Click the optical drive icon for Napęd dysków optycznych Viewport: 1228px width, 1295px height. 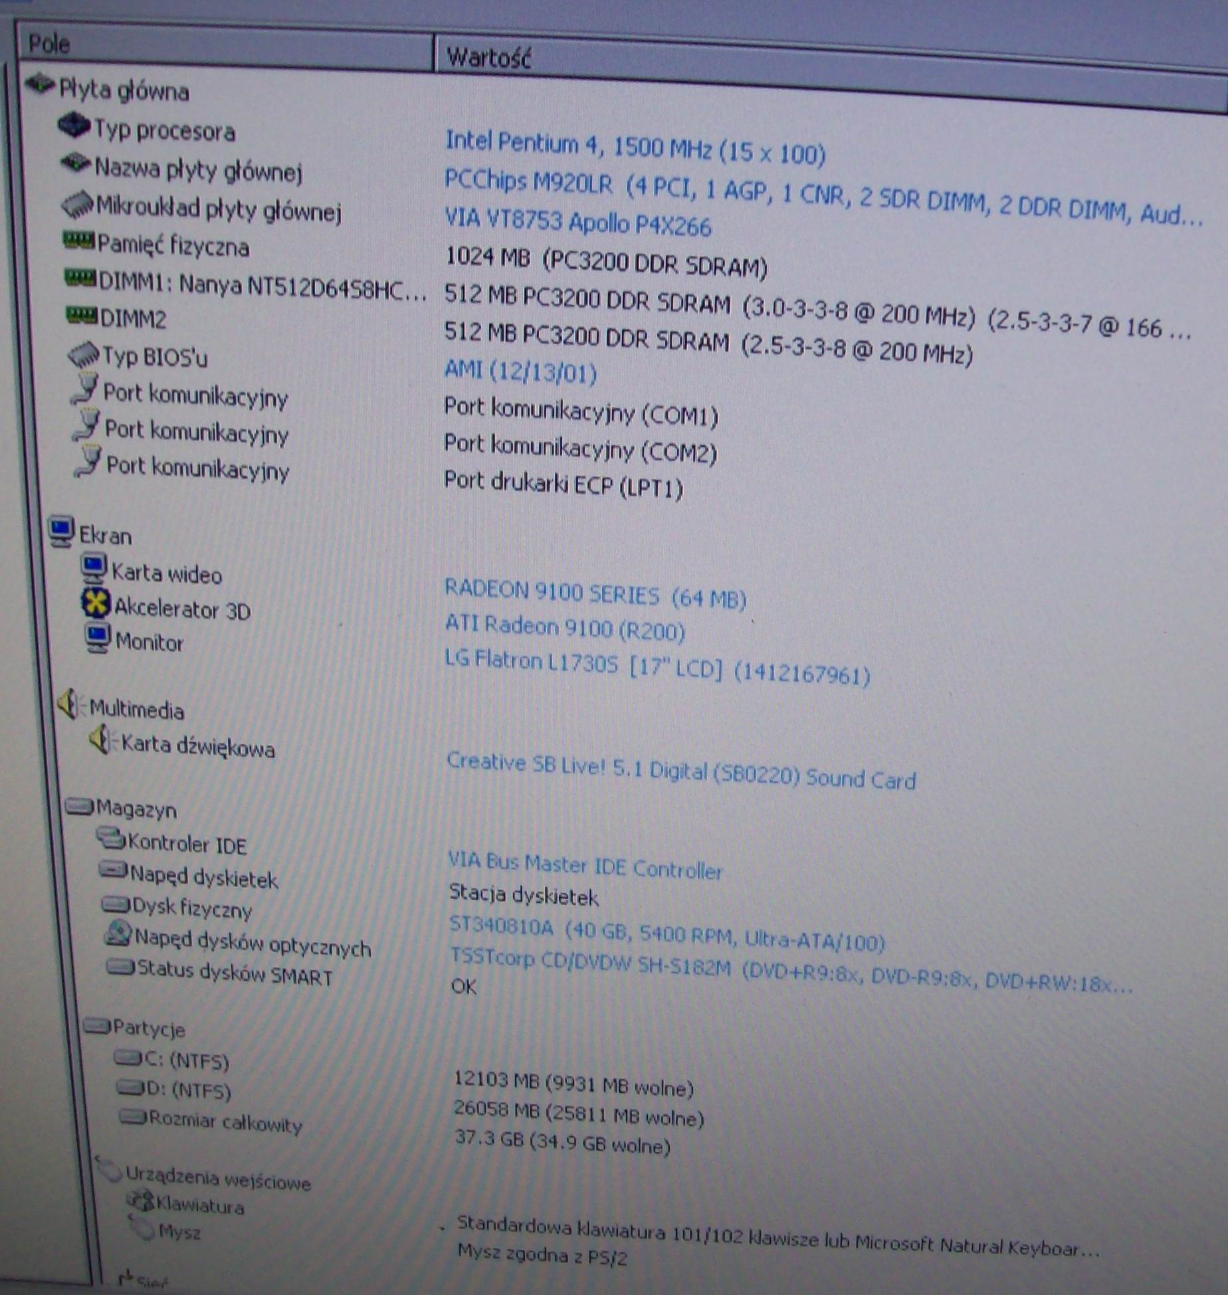pyautogui.click(x=118, y=934)
